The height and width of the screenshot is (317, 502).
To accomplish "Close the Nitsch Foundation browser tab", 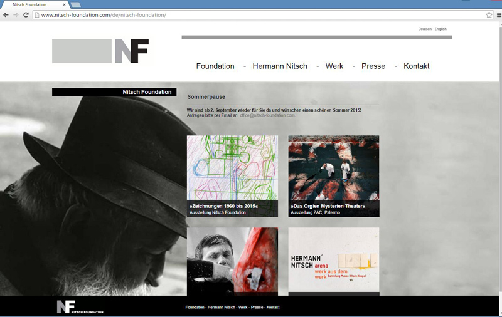I will [64, 4].
